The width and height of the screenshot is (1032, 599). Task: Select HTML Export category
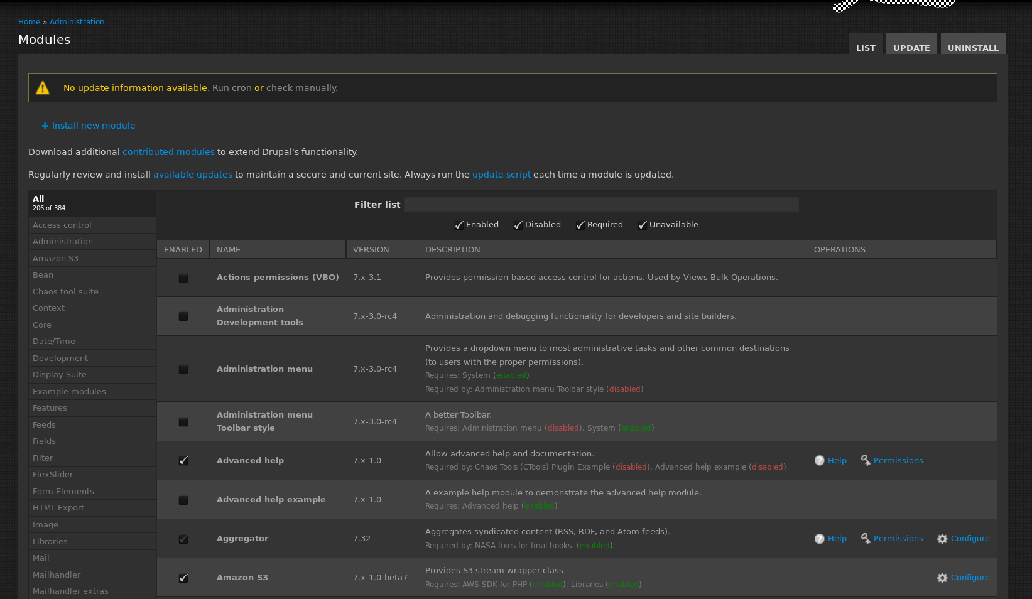[x=92, y=508]
